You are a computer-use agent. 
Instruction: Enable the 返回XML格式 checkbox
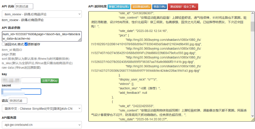pos(3,44)
